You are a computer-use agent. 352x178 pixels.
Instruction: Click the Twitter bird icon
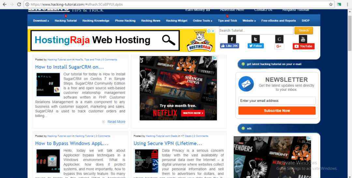pyautogui.click(x=256, y=39)
